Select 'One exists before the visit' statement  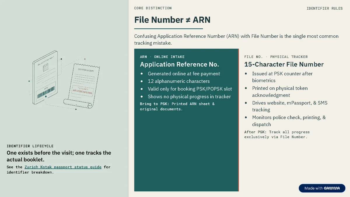click(x=59, y=156)
